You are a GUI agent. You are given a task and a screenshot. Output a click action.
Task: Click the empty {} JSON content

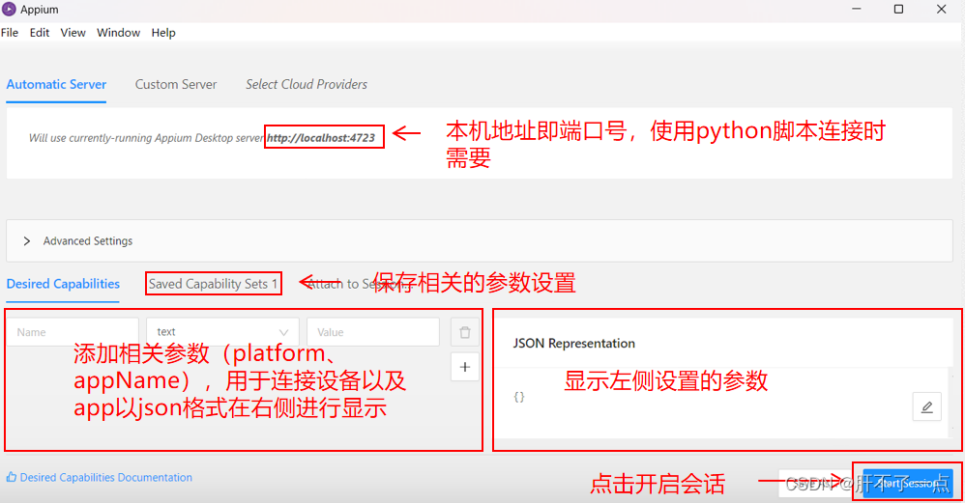tap(519, 397)
